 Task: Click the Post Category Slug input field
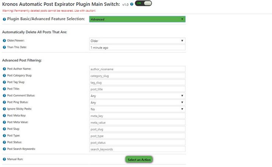[137, 76]
